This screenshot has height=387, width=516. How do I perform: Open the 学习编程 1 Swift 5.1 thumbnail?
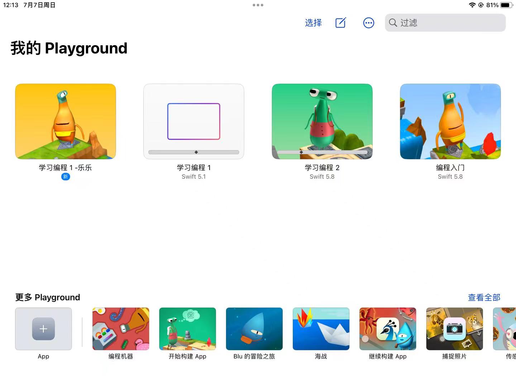(194, 121)
